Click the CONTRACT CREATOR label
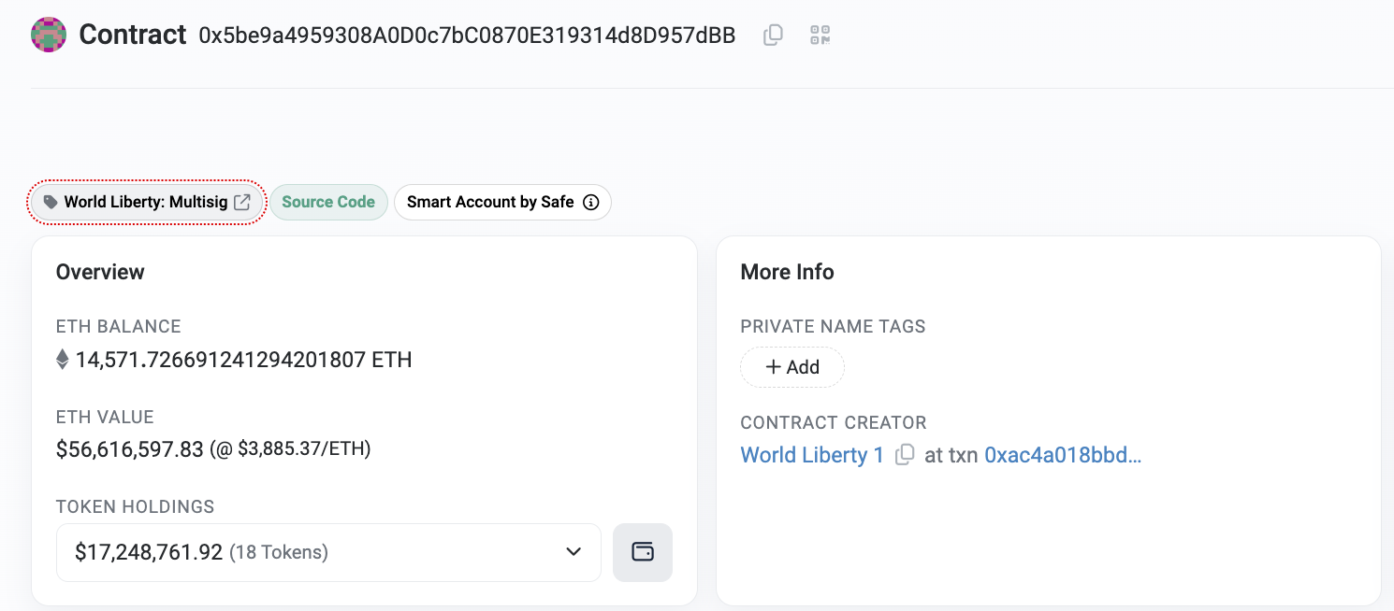The image size is (1394, 611). [x=834, y=422]
